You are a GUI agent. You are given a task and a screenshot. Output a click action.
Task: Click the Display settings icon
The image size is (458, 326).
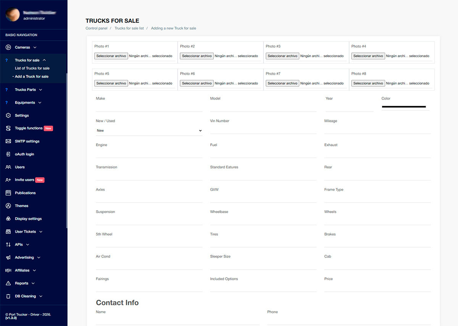pos(8,219)
